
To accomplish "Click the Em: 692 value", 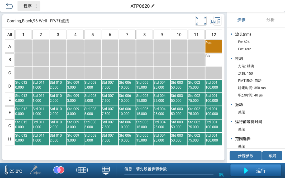I will point(244,49).
